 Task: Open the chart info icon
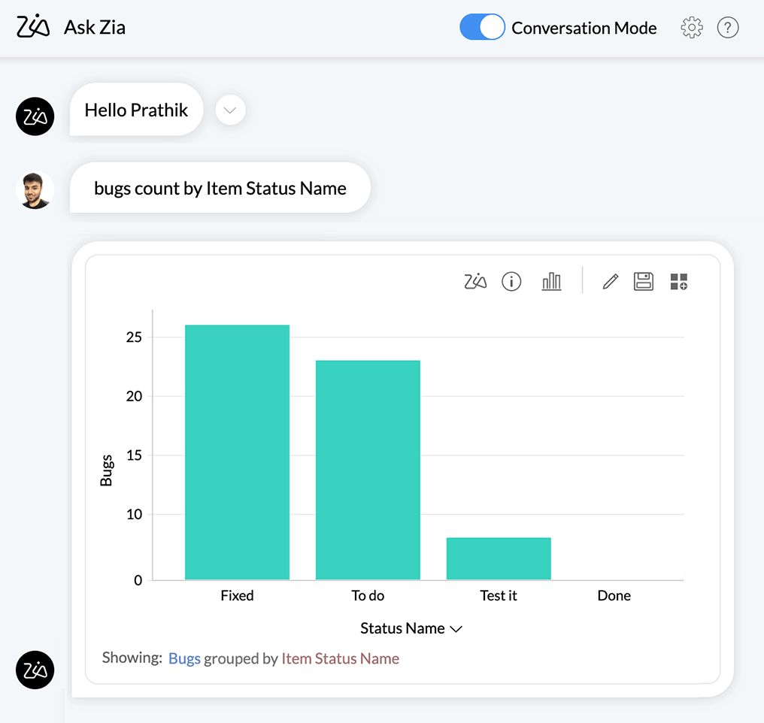(511, 282)
